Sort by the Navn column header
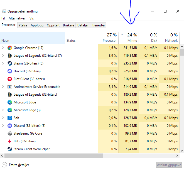The height and width of the screenshot is (171, 184). (x=32, y=38)
